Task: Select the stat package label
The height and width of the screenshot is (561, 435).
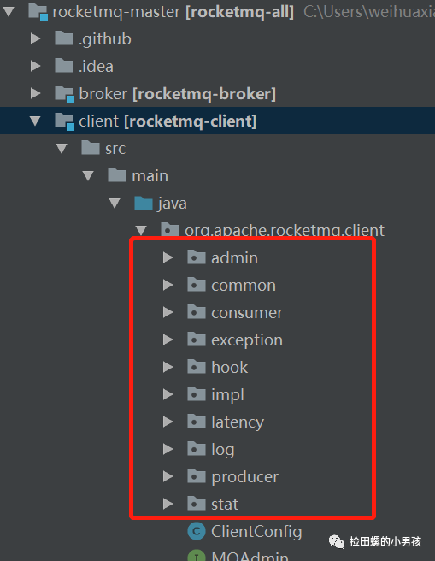Action: 225,504
